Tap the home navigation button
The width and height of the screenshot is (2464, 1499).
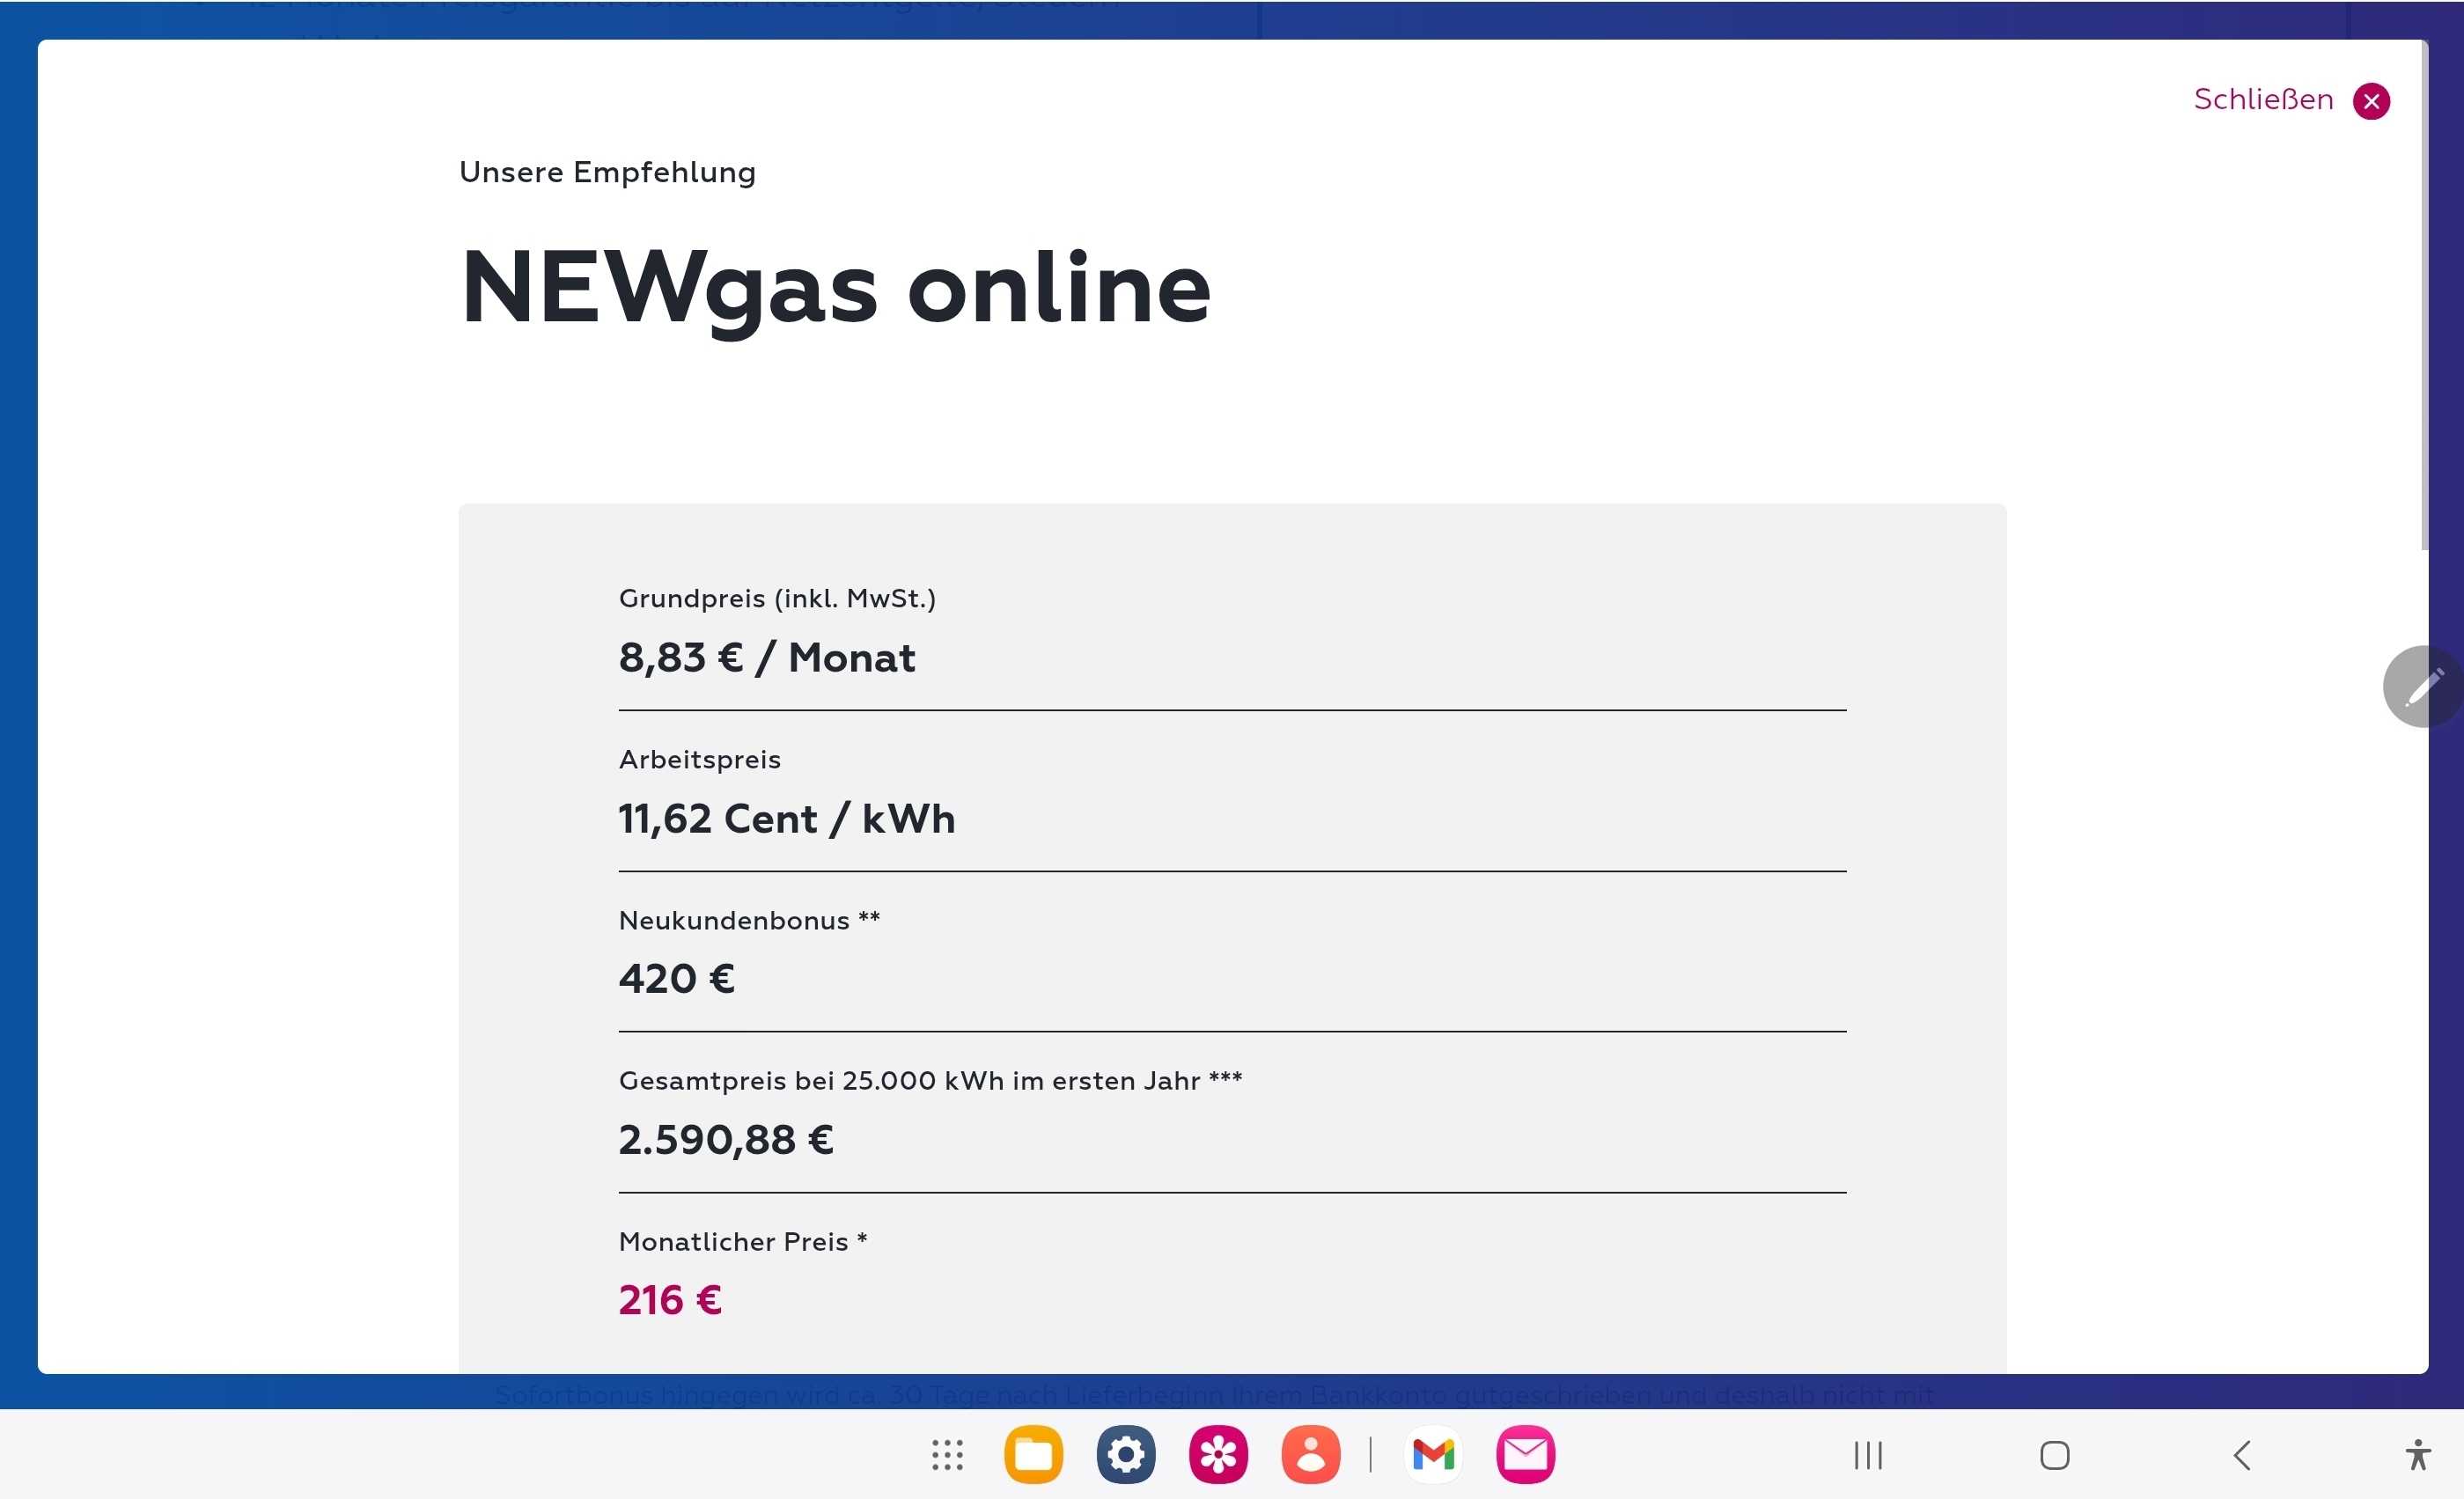point(2054,1455)
